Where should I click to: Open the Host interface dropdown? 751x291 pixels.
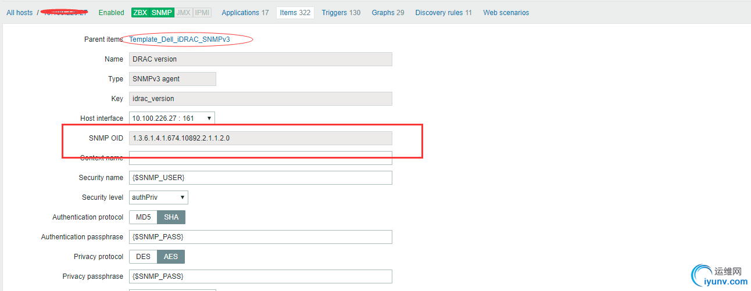point(172,118)
